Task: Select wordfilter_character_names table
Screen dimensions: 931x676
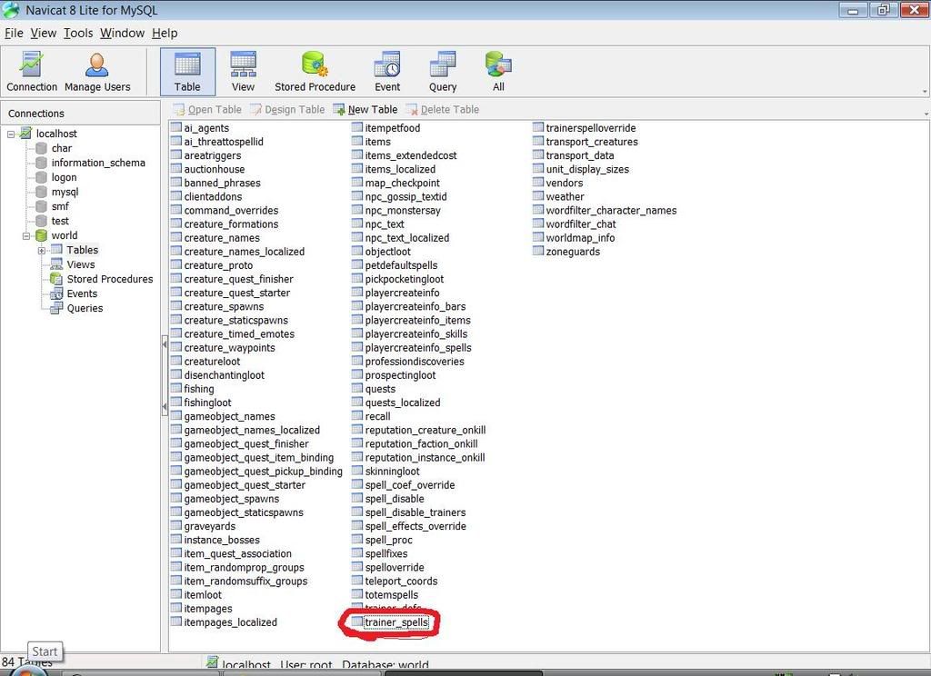Action: pyautogui.click(x=605, y=210)
